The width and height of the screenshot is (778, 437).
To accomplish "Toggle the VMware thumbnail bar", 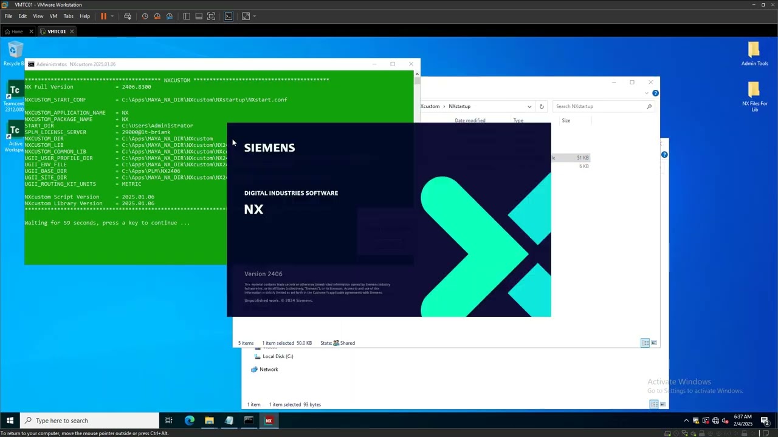I will pyautogui.click(x=199, y=16).
